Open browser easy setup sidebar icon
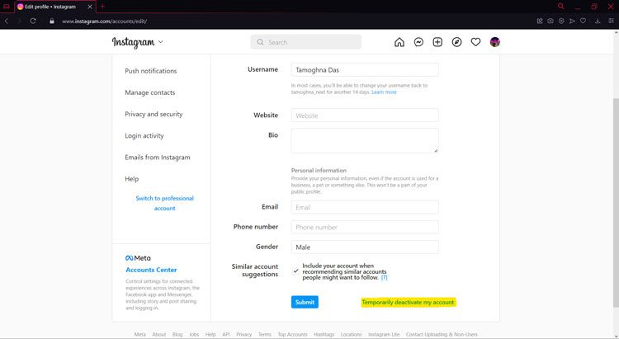 [x=611, y=21]
